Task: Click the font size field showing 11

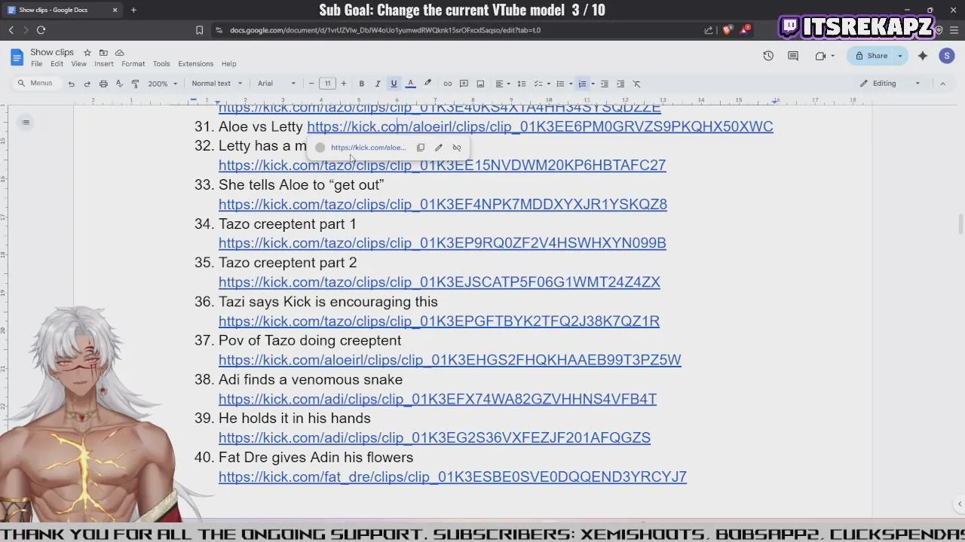Action: click(327, 84)
